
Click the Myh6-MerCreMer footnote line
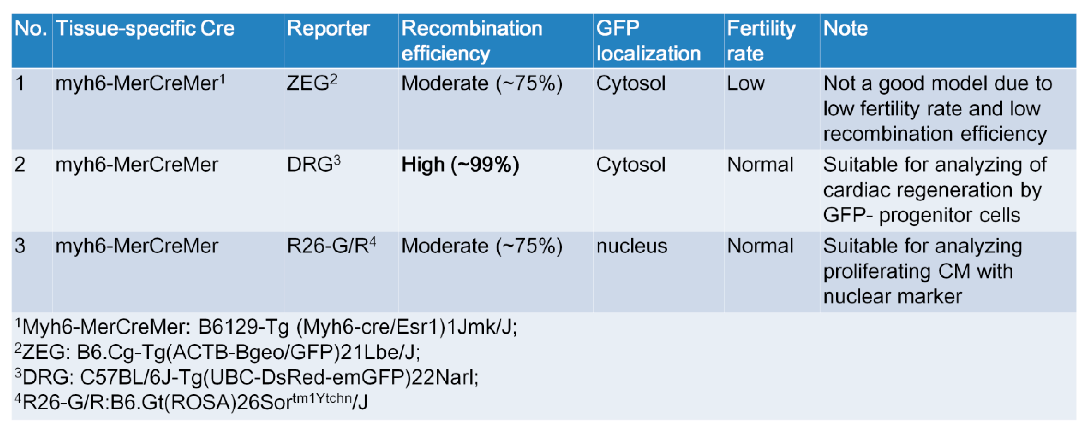coord(266,327)
